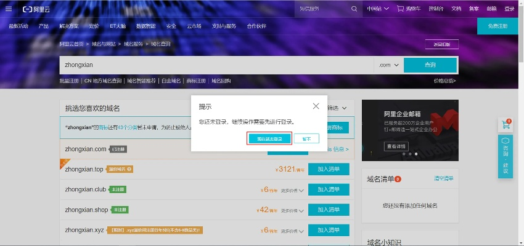The image size is (524, 246).
Task: Open the hamburger menu at top left
Action: pos(9,9)
